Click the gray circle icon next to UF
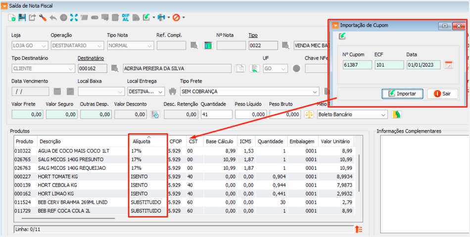 [x=296, y=68]
